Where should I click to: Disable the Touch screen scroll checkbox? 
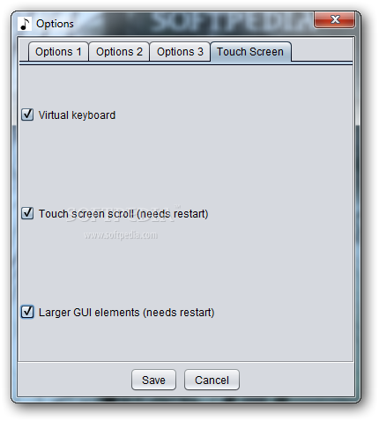[27, 213]
